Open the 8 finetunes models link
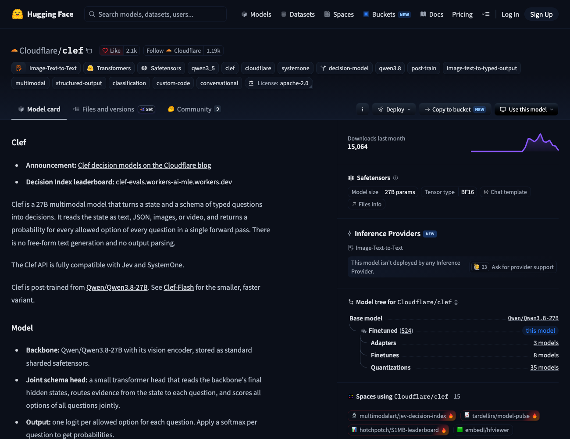Viewport: 570px width, 439px height. 546,355
